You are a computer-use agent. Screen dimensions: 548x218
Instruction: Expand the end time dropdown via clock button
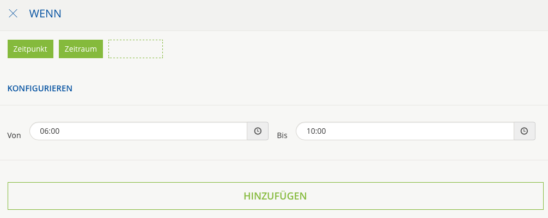click(524, 131)
